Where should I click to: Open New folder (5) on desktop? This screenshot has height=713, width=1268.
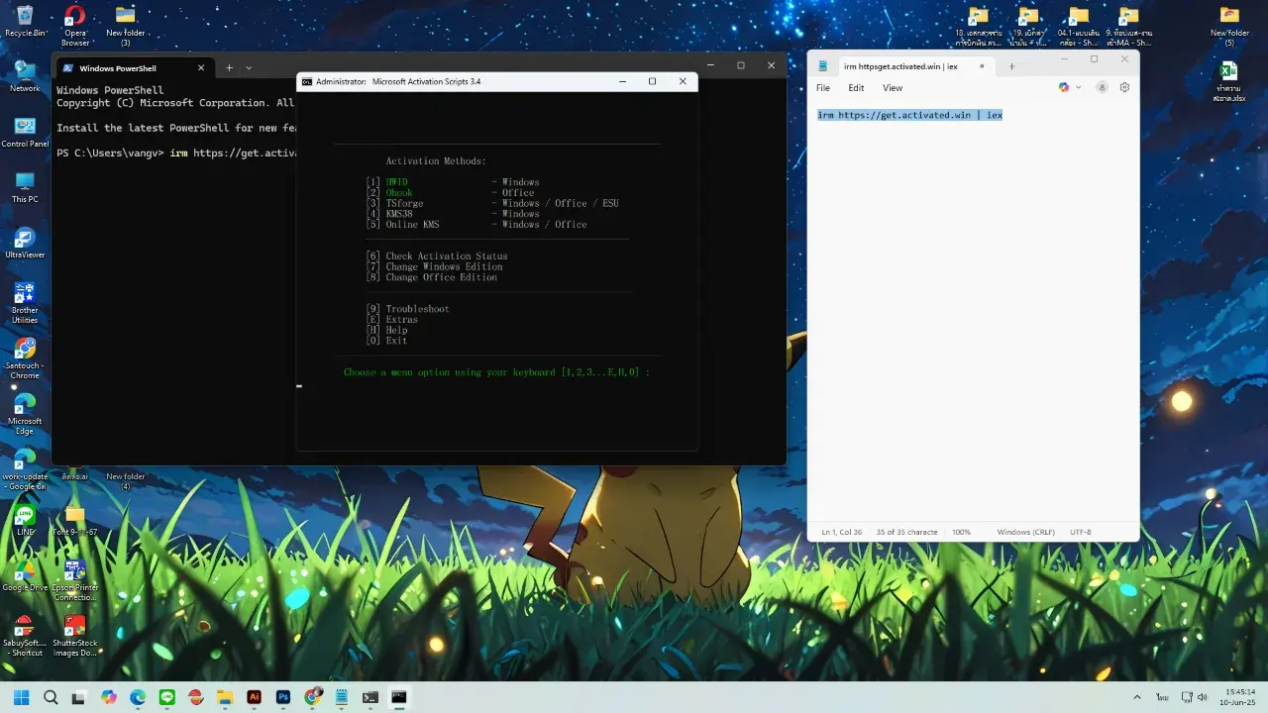[1229, 25]
